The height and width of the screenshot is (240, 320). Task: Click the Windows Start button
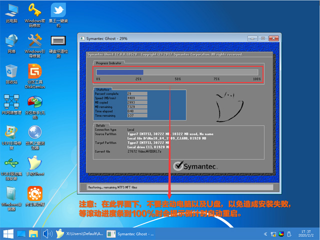pyautogui.click(x=8, y=233)
